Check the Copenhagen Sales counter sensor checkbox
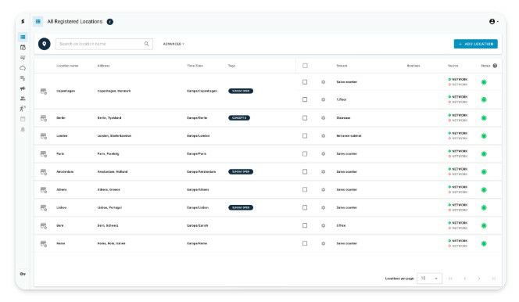This screenshot has height=302, width=519. coord(305,82)
